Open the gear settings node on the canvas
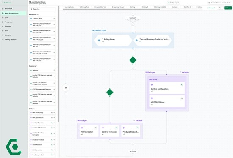Image resolution: width=233 pixels, height=158 pixels. [x=66, y=88]
